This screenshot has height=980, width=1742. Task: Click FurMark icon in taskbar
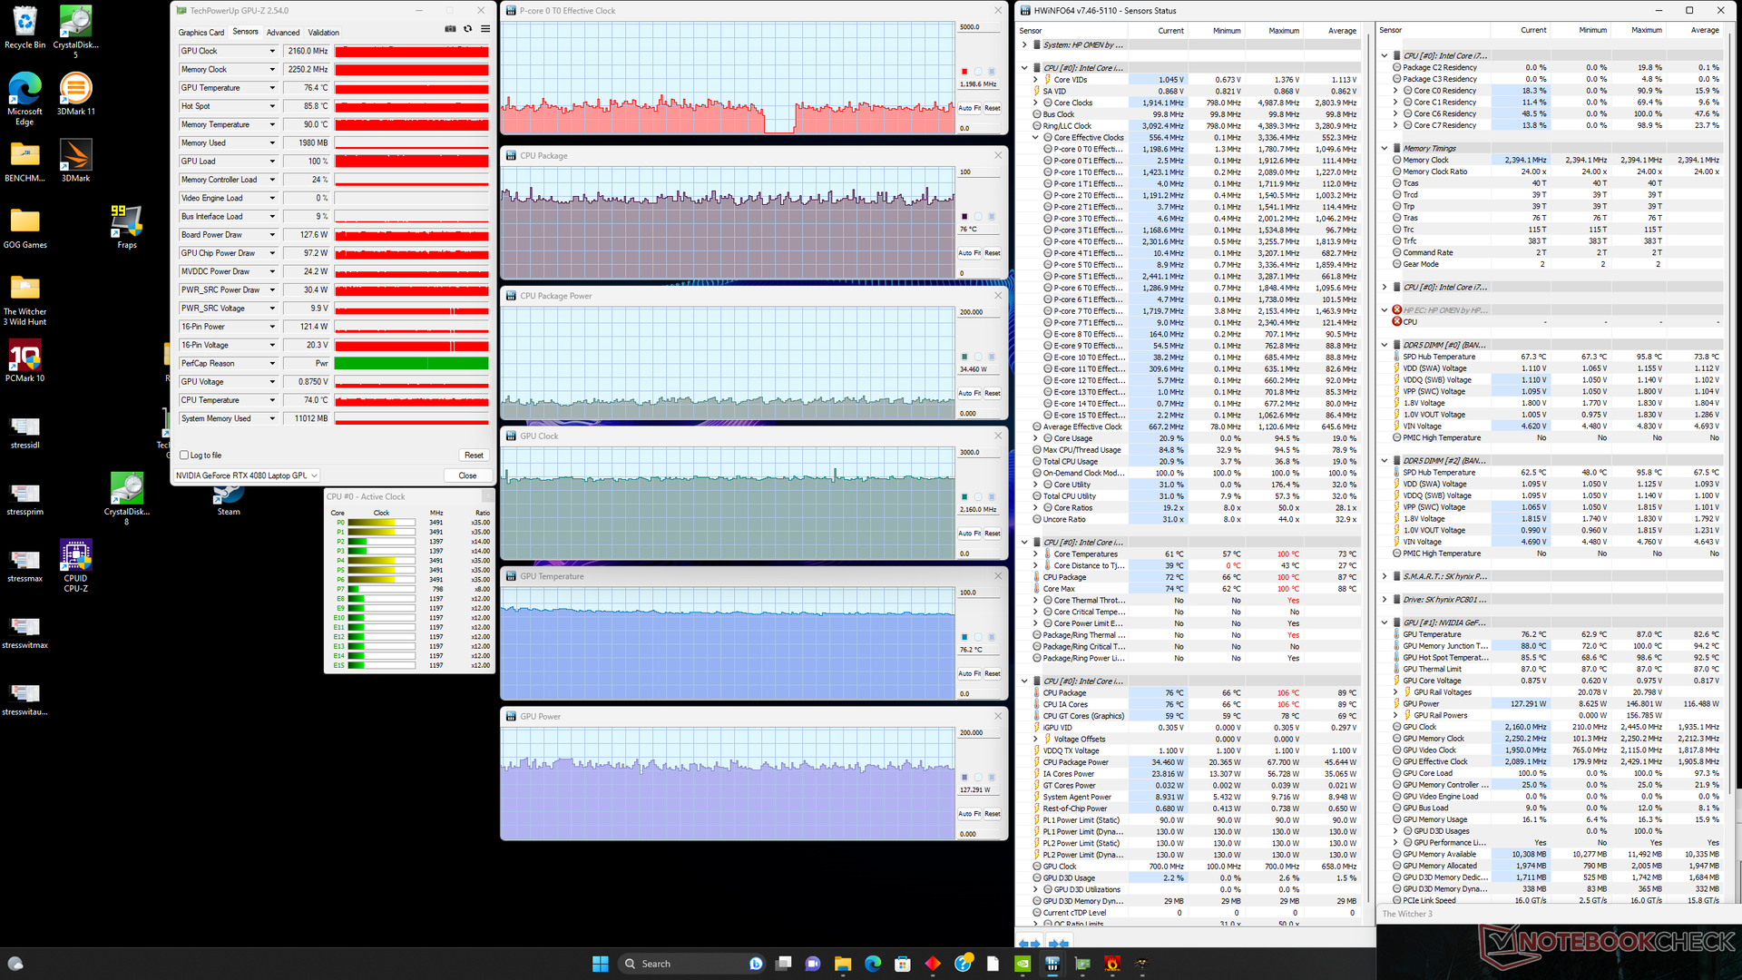point(1112,964)
